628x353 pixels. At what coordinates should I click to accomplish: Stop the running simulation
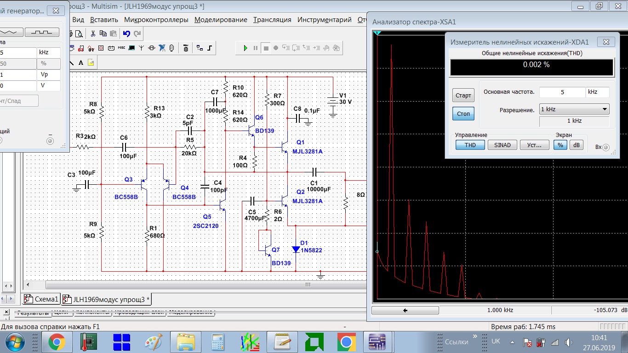click(x=266, y=48)
